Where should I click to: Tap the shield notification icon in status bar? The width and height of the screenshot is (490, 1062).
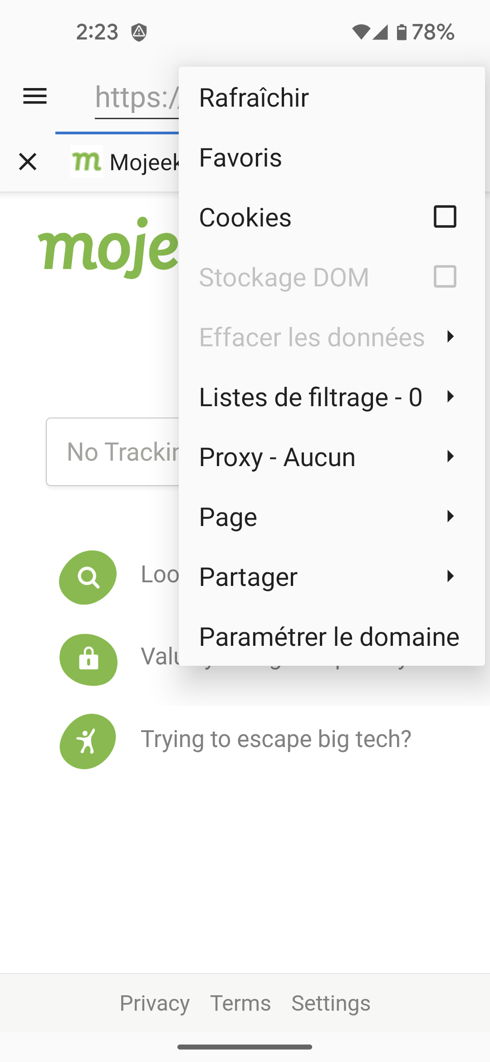pyautogui.click(x=139, y=32)
